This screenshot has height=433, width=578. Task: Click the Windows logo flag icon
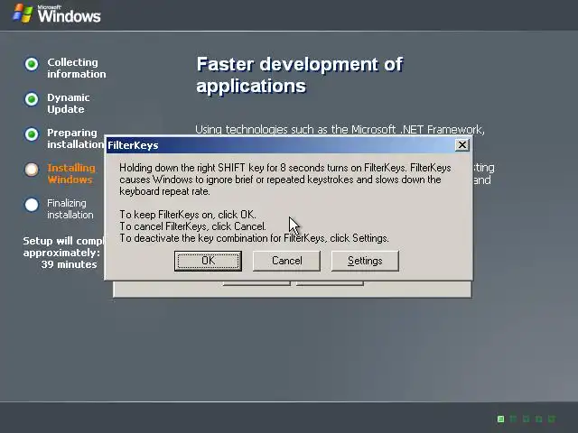pyautogui.click(x=23, y=14)
